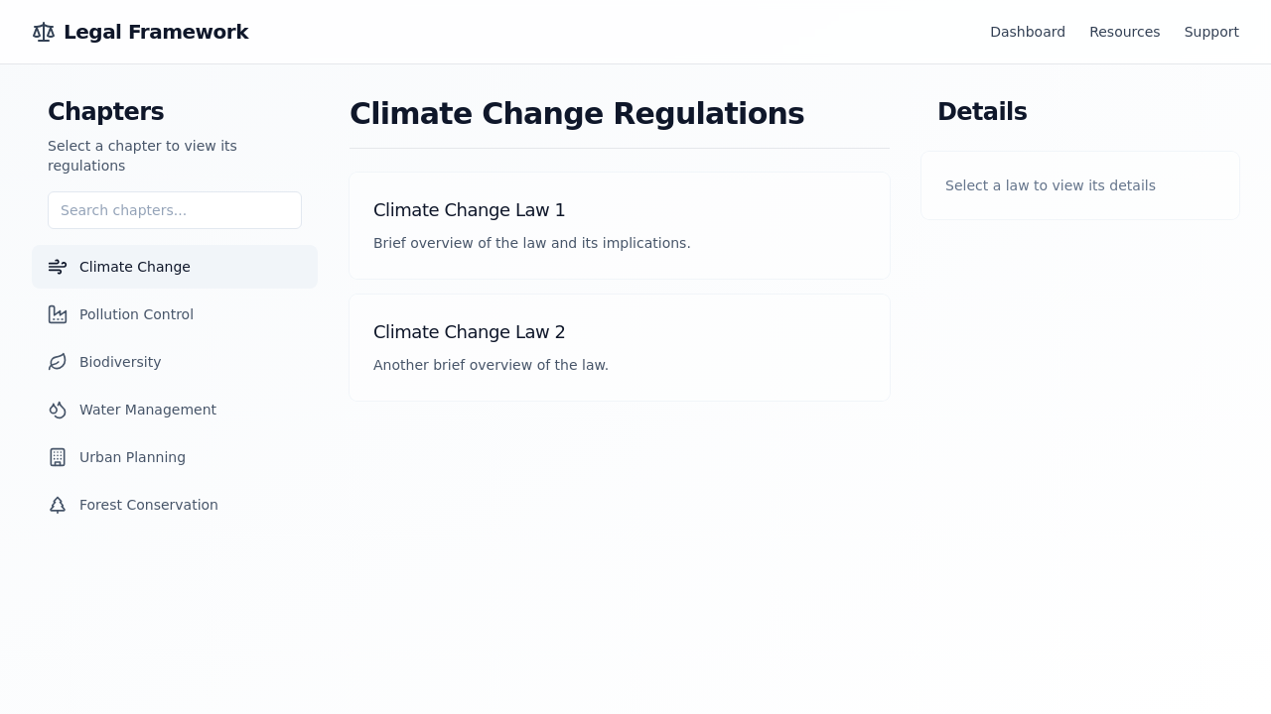
Task: Click the droplets icon beside Water Management
Action: [x=58, y=410]
